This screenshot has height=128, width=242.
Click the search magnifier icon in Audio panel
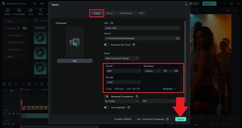42,20
